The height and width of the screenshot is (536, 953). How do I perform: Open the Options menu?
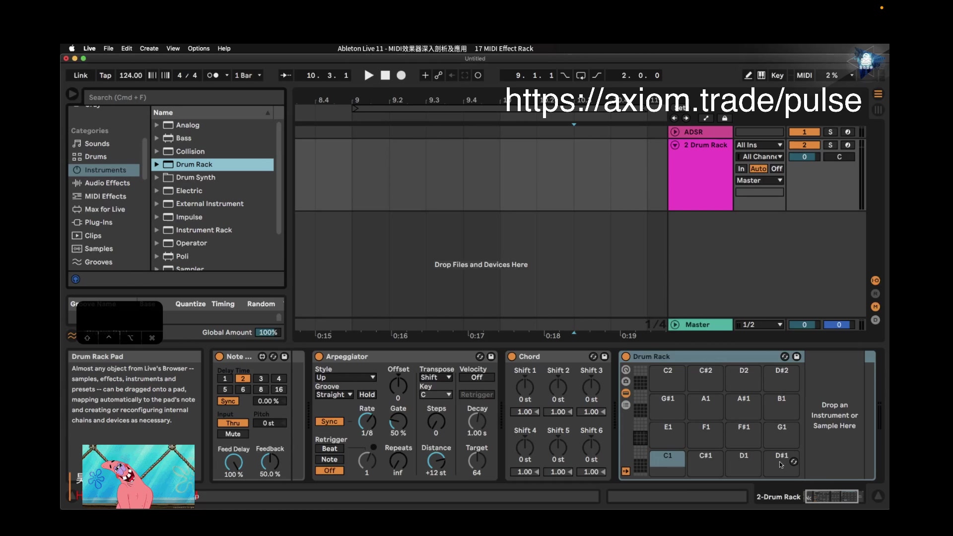(x=199, y=49)
